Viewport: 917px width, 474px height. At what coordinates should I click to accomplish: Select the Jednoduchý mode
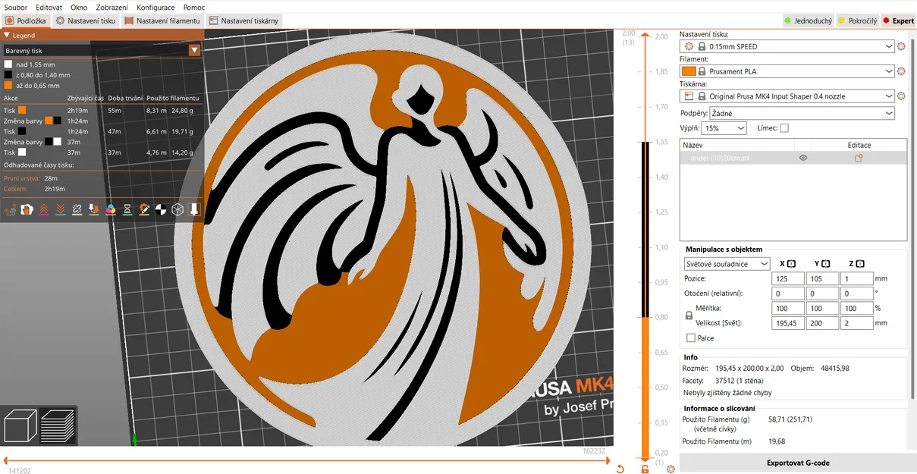pyautogui.click(x=809, y=21)
